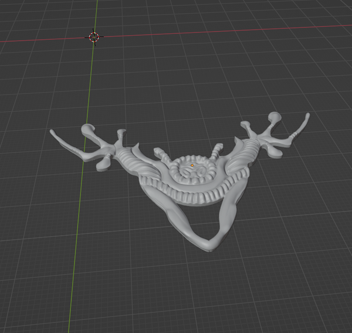Select the orange origin dot on the model

point(192,165)
